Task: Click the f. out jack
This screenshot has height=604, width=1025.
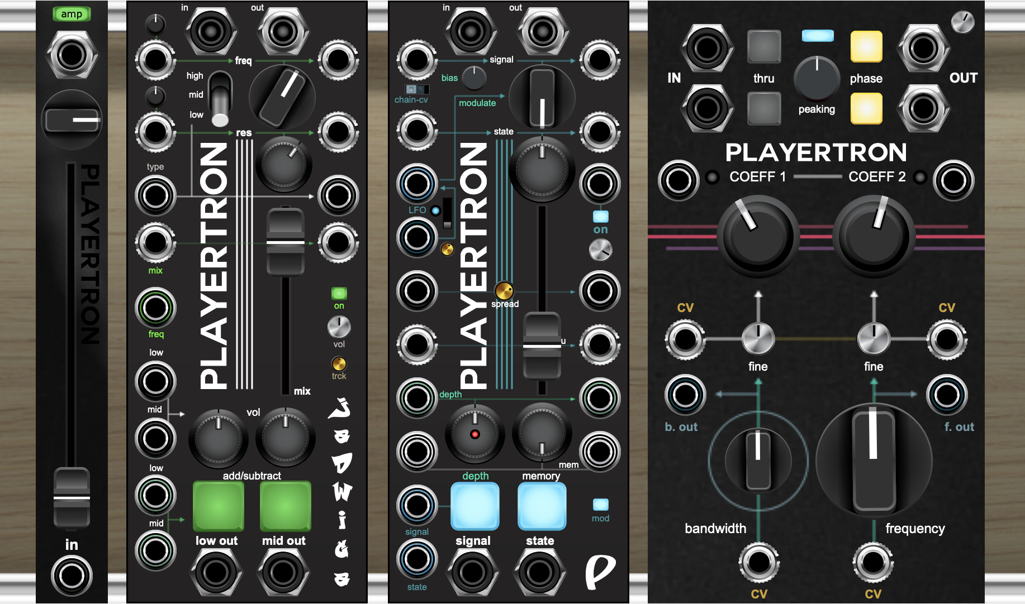Action: point(947,395)
